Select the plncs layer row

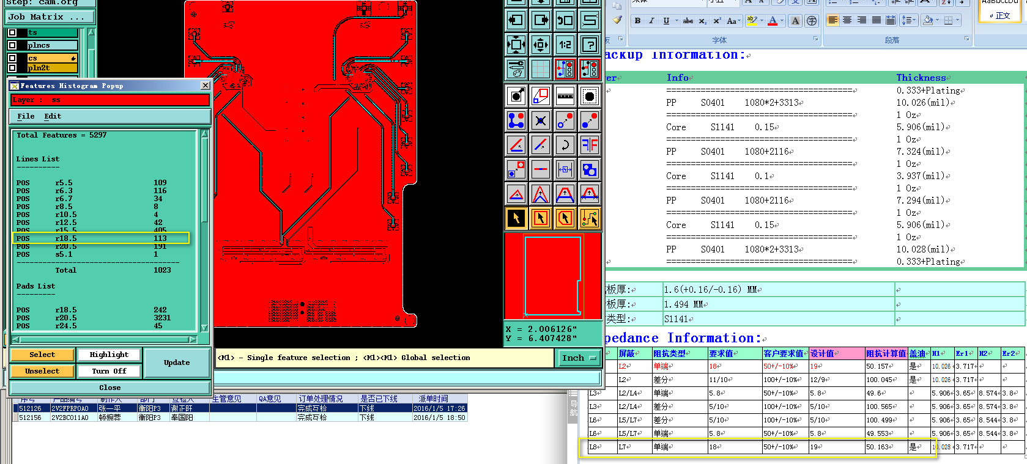52,45
